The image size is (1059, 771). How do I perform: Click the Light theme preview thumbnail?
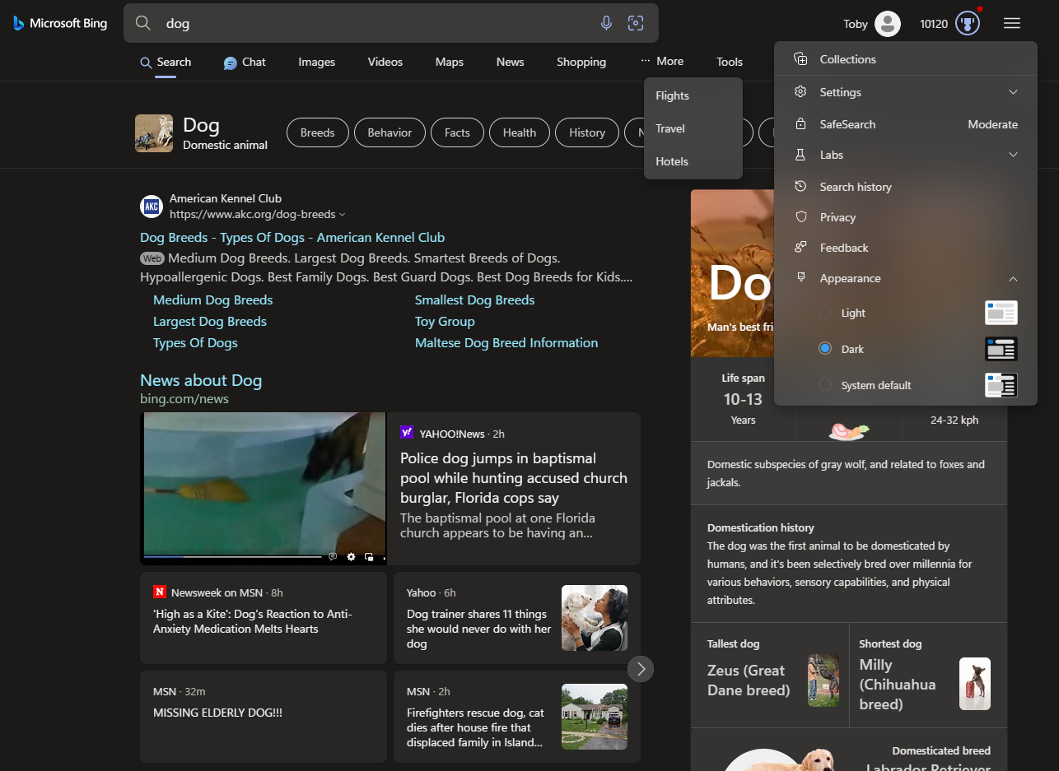[1001, 313]
